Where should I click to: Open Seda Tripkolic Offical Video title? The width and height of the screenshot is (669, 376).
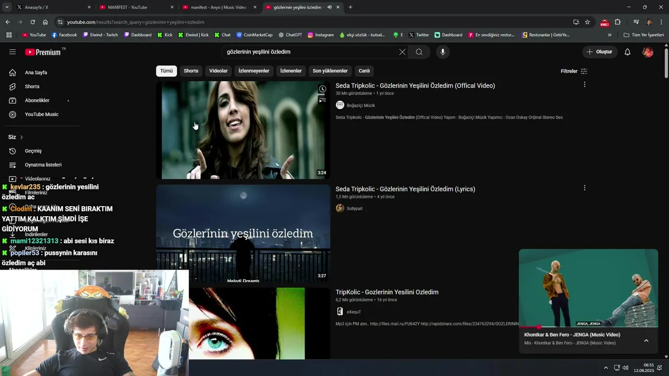[x=415, y=86]
